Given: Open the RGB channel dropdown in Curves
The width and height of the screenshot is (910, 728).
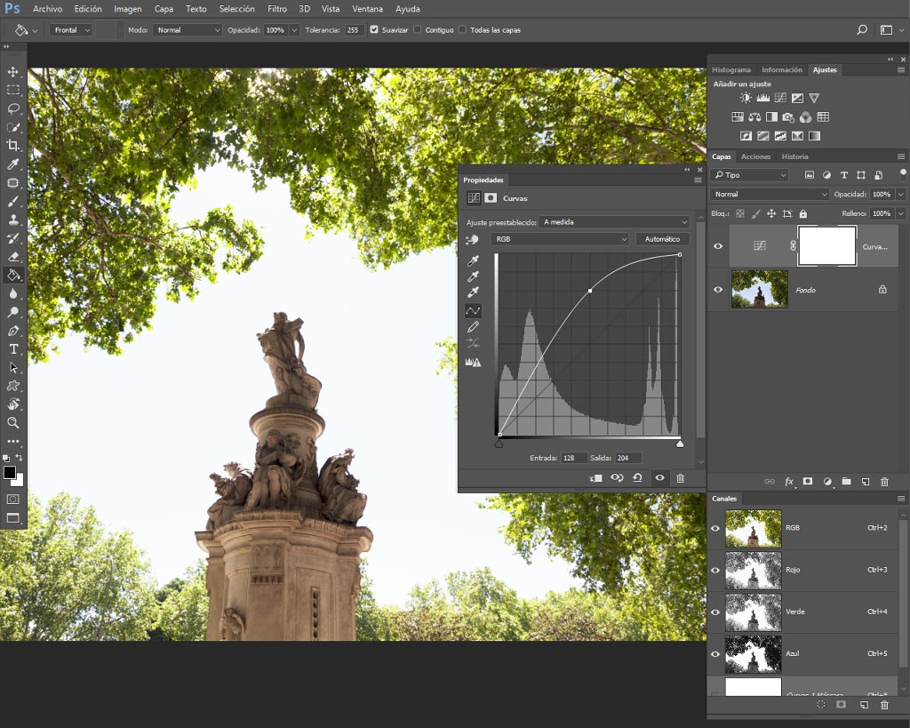Looking at the screenshot, I should (x=560, y=239).
